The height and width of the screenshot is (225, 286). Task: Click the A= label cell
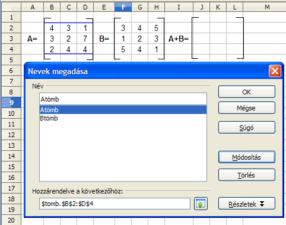click(33, 39)
